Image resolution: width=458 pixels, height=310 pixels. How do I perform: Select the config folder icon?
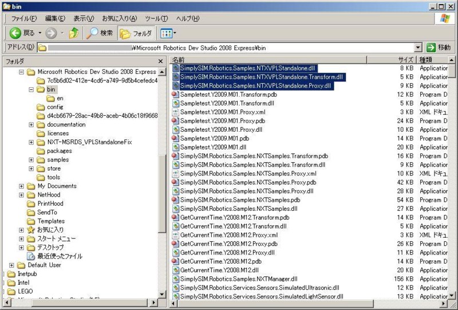[41, 107]
